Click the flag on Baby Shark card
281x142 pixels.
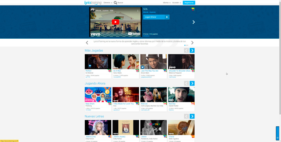(110, 104)
